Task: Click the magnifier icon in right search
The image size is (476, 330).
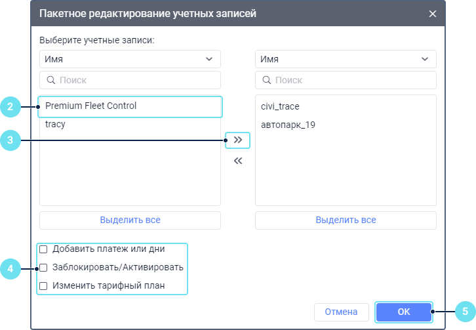Action: pyautogui.click(x=266, y=81)
